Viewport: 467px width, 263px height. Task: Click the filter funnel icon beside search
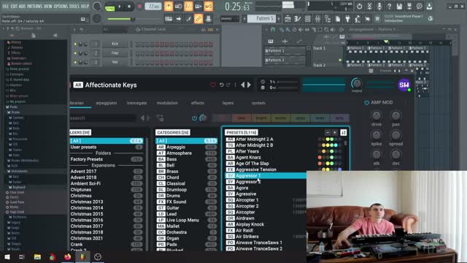coord(161,118)
